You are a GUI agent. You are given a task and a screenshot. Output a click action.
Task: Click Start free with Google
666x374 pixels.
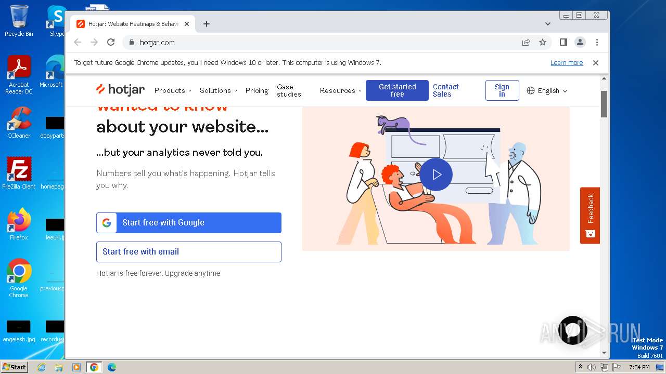(189, 223)
